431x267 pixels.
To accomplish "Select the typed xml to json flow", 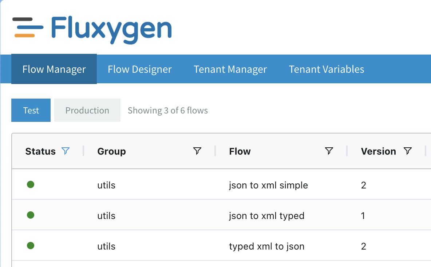I will click(266, 246).
